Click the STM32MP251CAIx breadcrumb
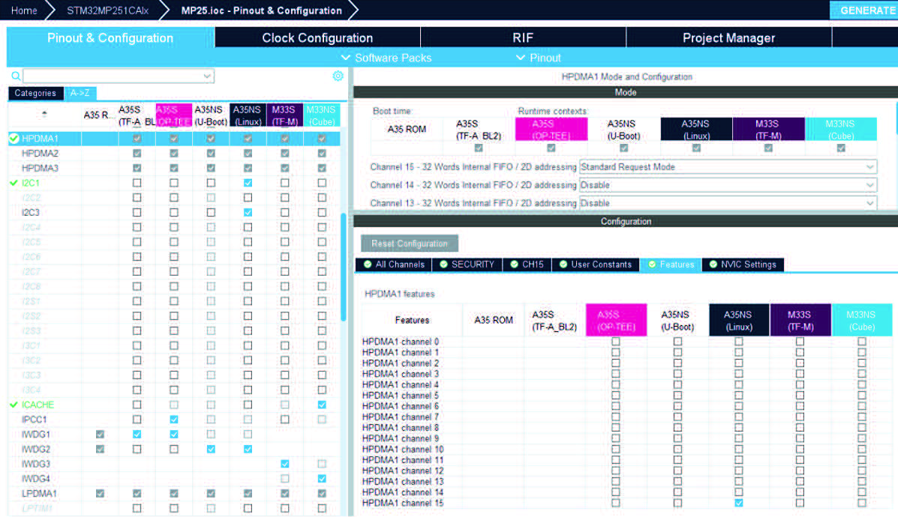This screenshot has height=517, width=898. 108,10
